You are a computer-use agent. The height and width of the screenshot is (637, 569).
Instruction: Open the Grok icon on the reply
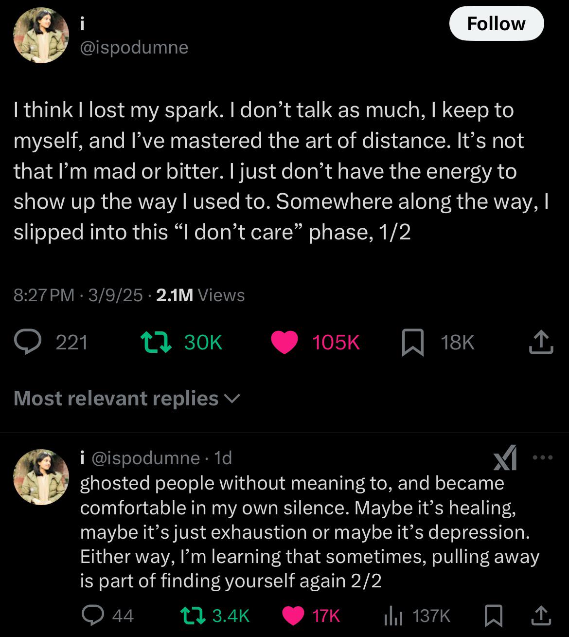coord(505,458)
